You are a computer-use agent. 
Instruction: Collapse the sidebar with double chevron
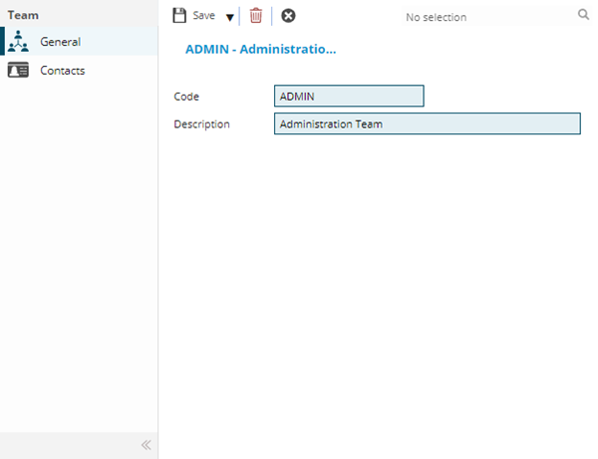(x=146, y=445)
